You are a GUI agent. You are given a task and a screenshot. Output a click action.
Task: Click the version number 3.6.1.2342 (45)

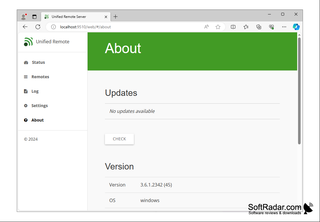pos(156,185)
